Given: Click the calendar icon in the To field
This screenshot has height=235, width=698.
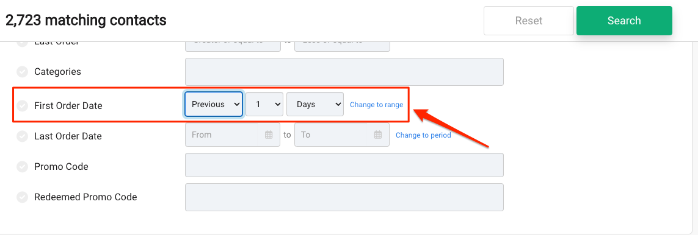Looking at the screenshot, I should pyautogui.click(x=378, y=135).
